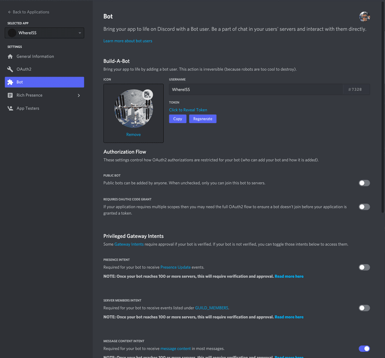Expand the Rich Presence submenu chevron
This screenshot has width=385, height=358.
(79, 95)
